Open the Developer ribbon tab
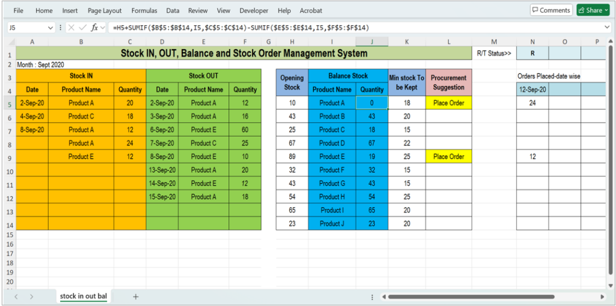The height and width of the screenshot is (306, 616). tap(254, 11)
